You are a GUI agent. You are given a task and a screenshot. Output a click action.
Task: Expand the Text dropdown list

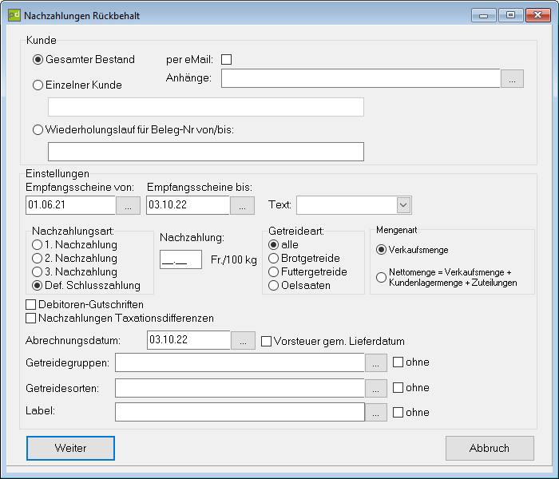point(403,205)
